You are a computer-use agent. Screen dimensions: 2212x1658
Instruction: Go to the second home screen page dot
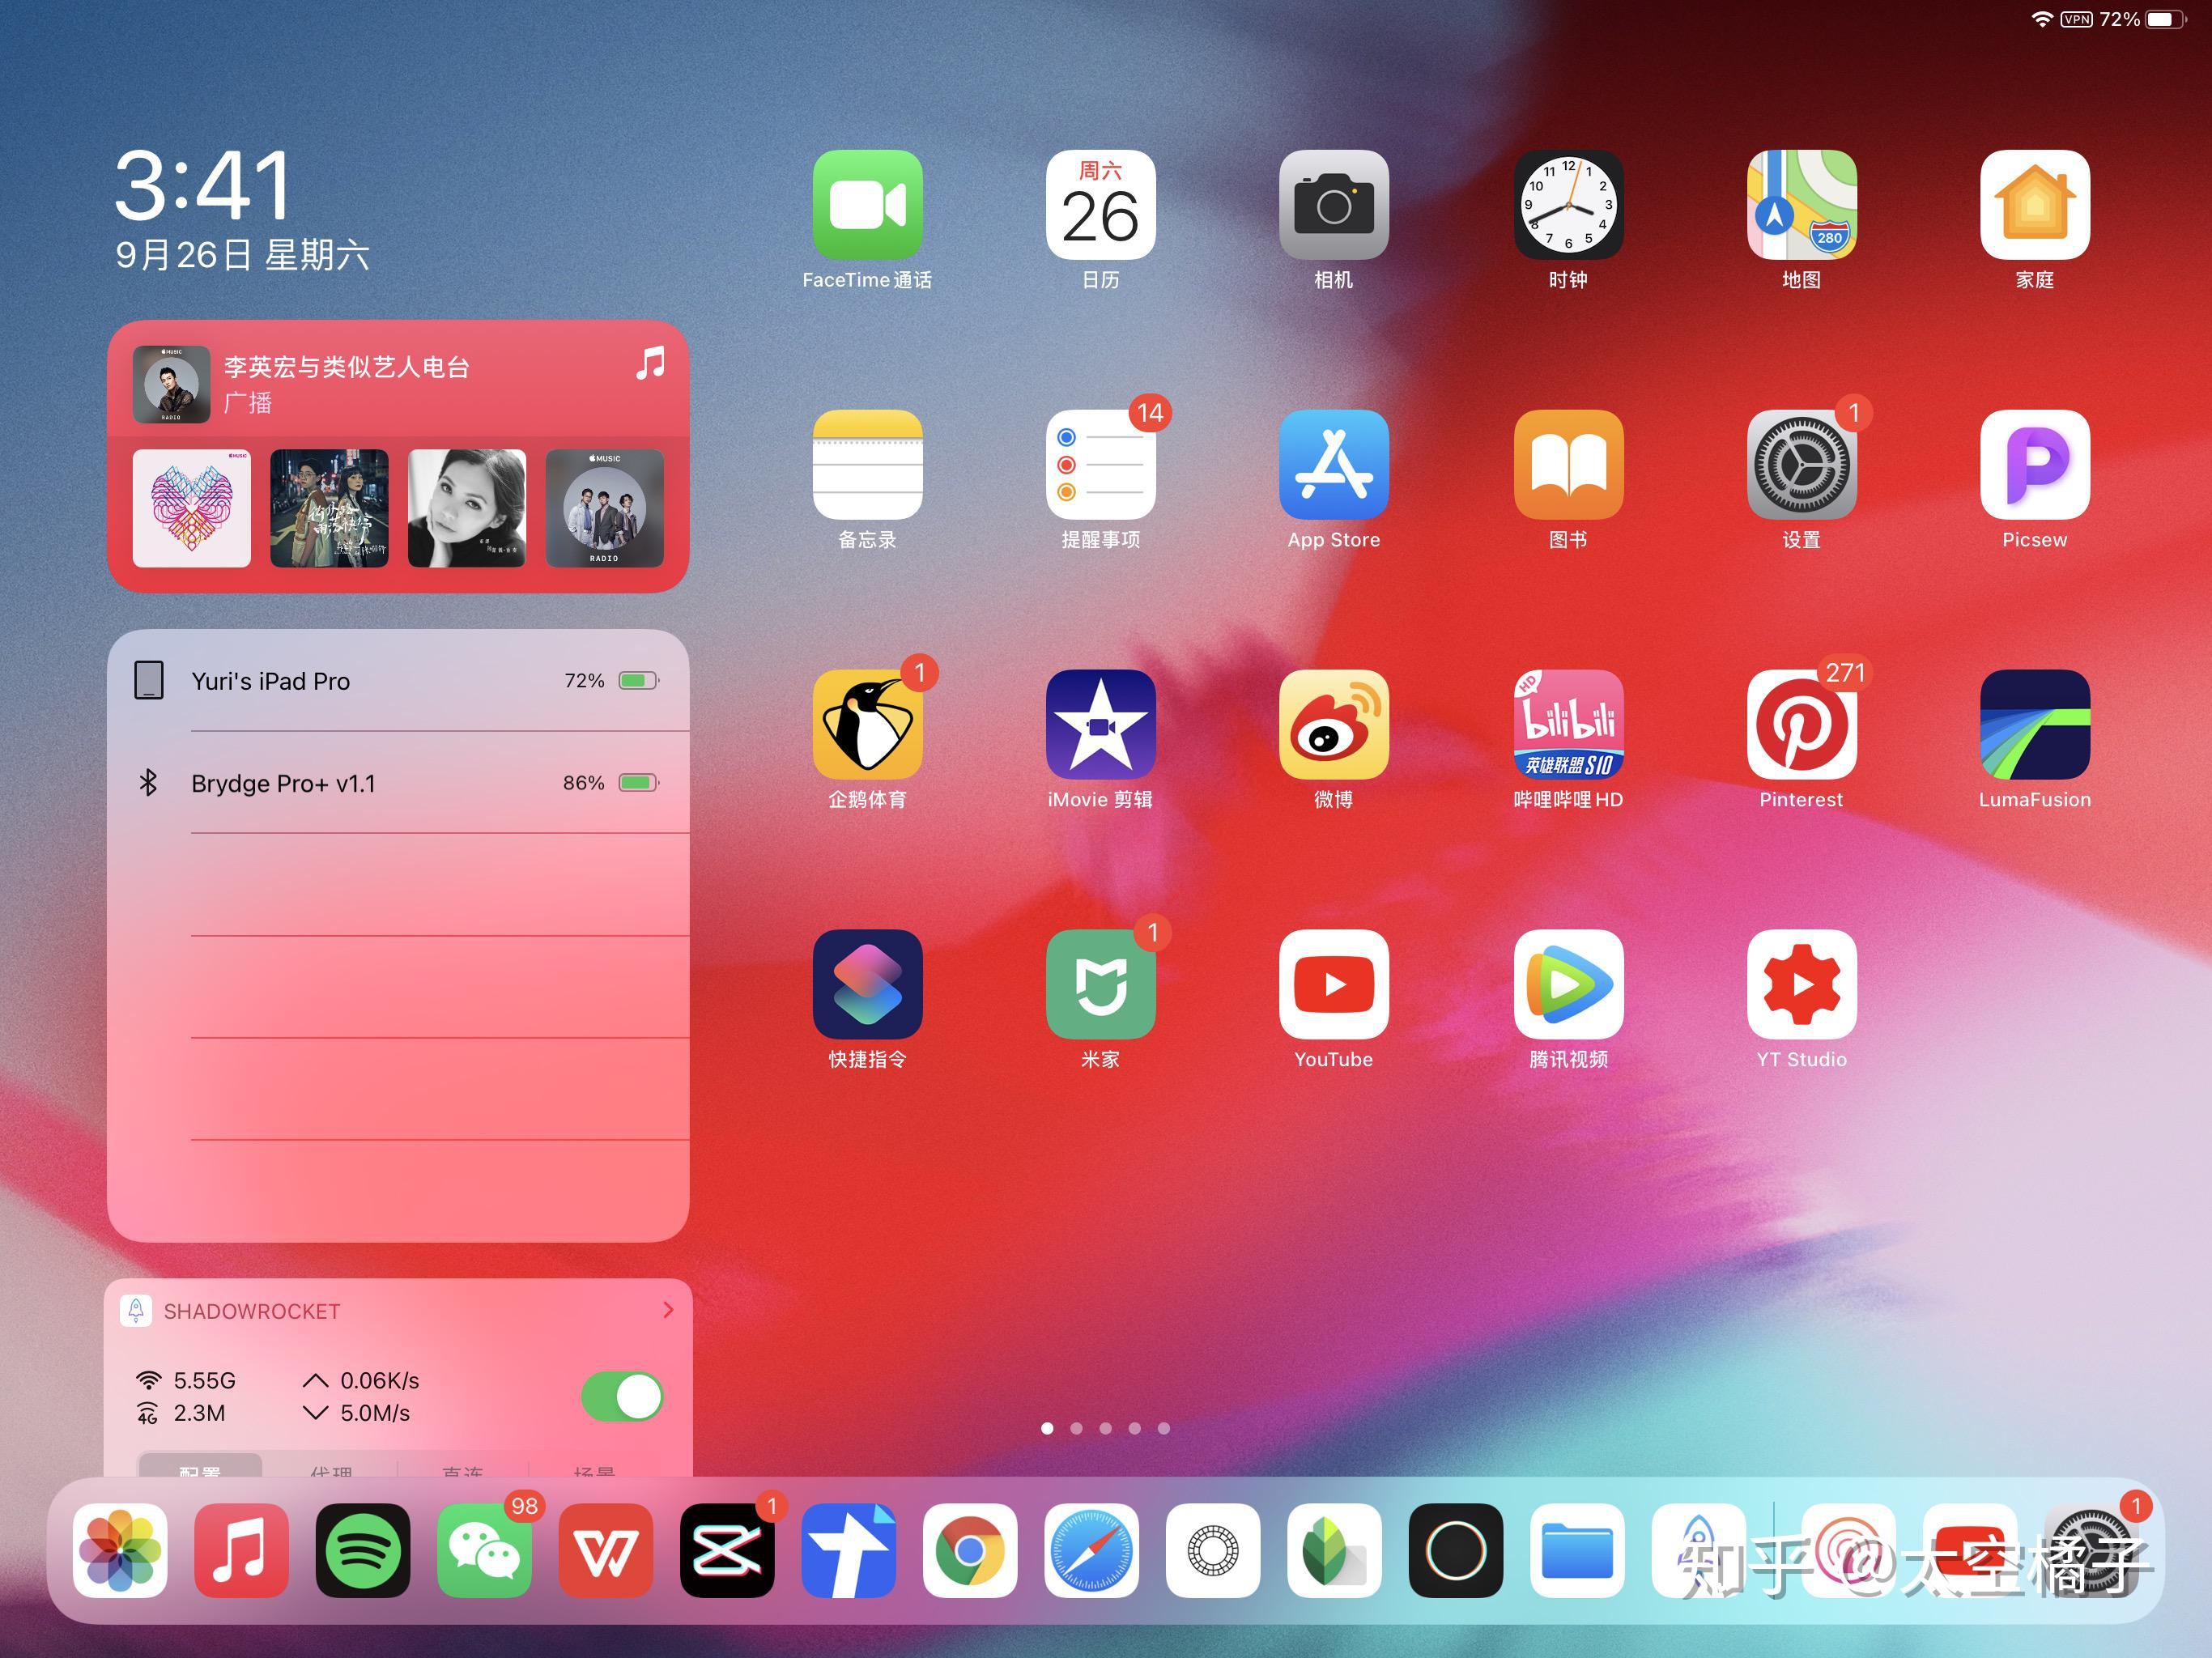(x=1076, y=1428)
